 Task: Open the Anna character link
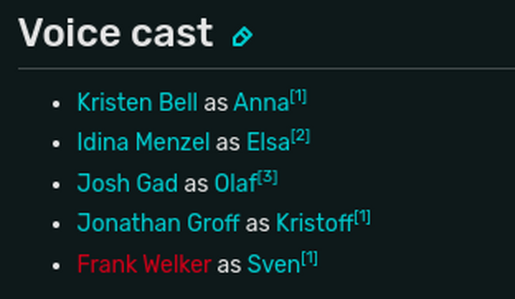click(261, 103)
